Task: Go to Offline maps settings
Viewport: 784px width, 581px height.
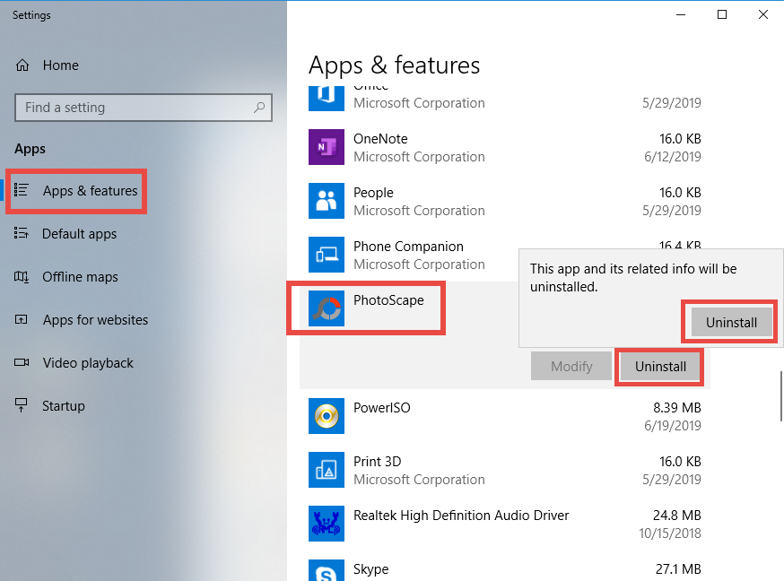Action: click(80, 277)
